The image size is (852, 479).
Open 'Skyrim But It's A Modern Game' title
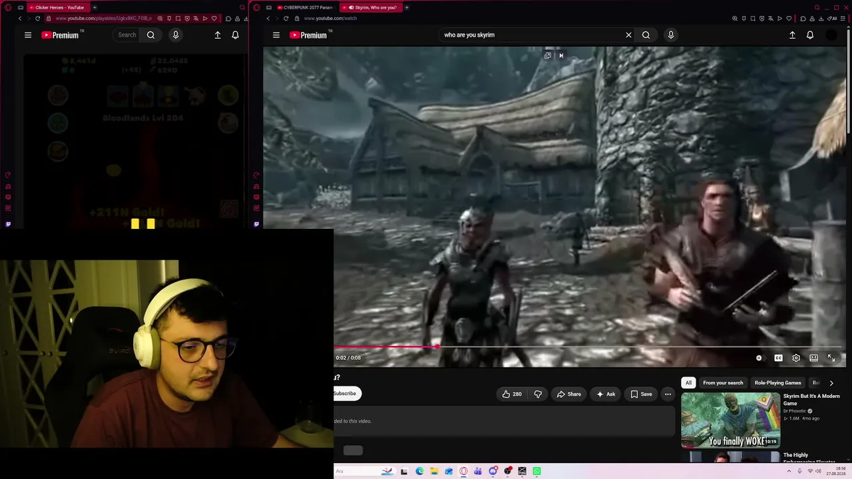[811, 399]
